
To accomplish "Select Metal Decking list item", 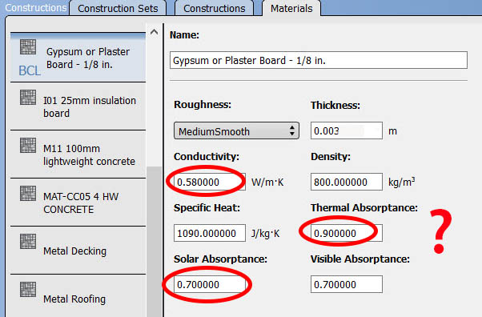I will click(x=78, y=251).
